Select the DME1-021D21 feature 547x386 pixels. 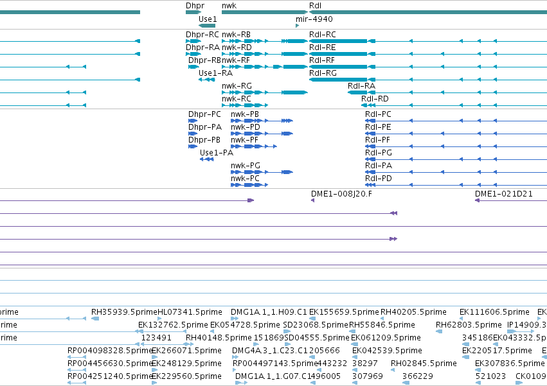click(504, 194)
